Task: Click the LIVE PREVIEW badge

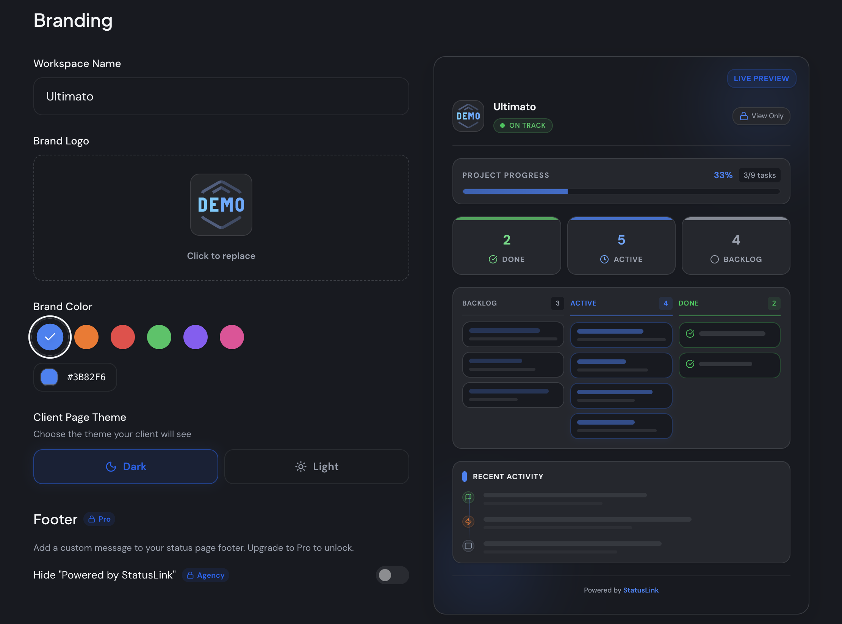Action: tap(762, 78)
